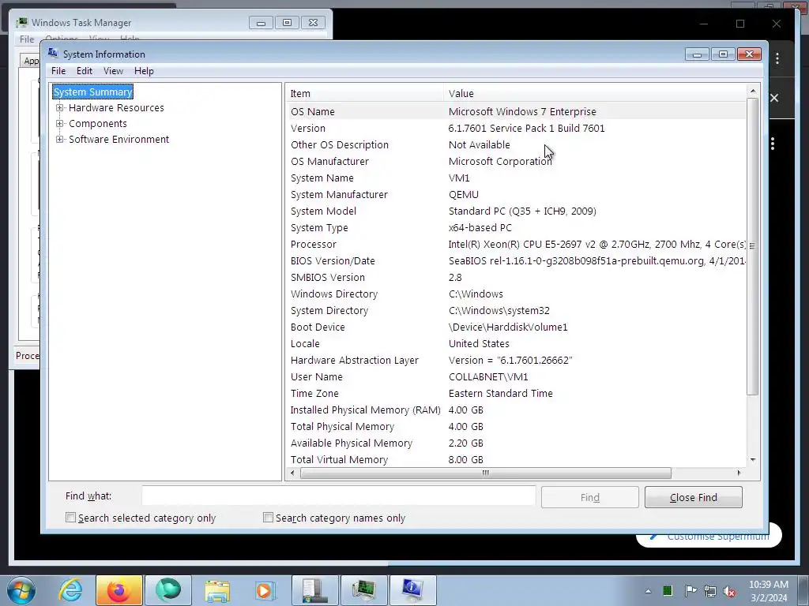Open the network tray icon

pos(710,591)
